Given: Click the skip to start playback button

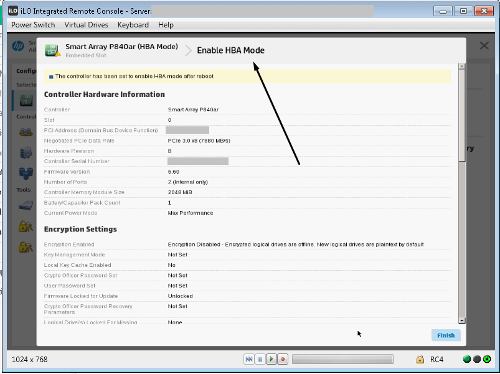Looking at the screenshot, I should pyautogui.click(x=249, y=359).
